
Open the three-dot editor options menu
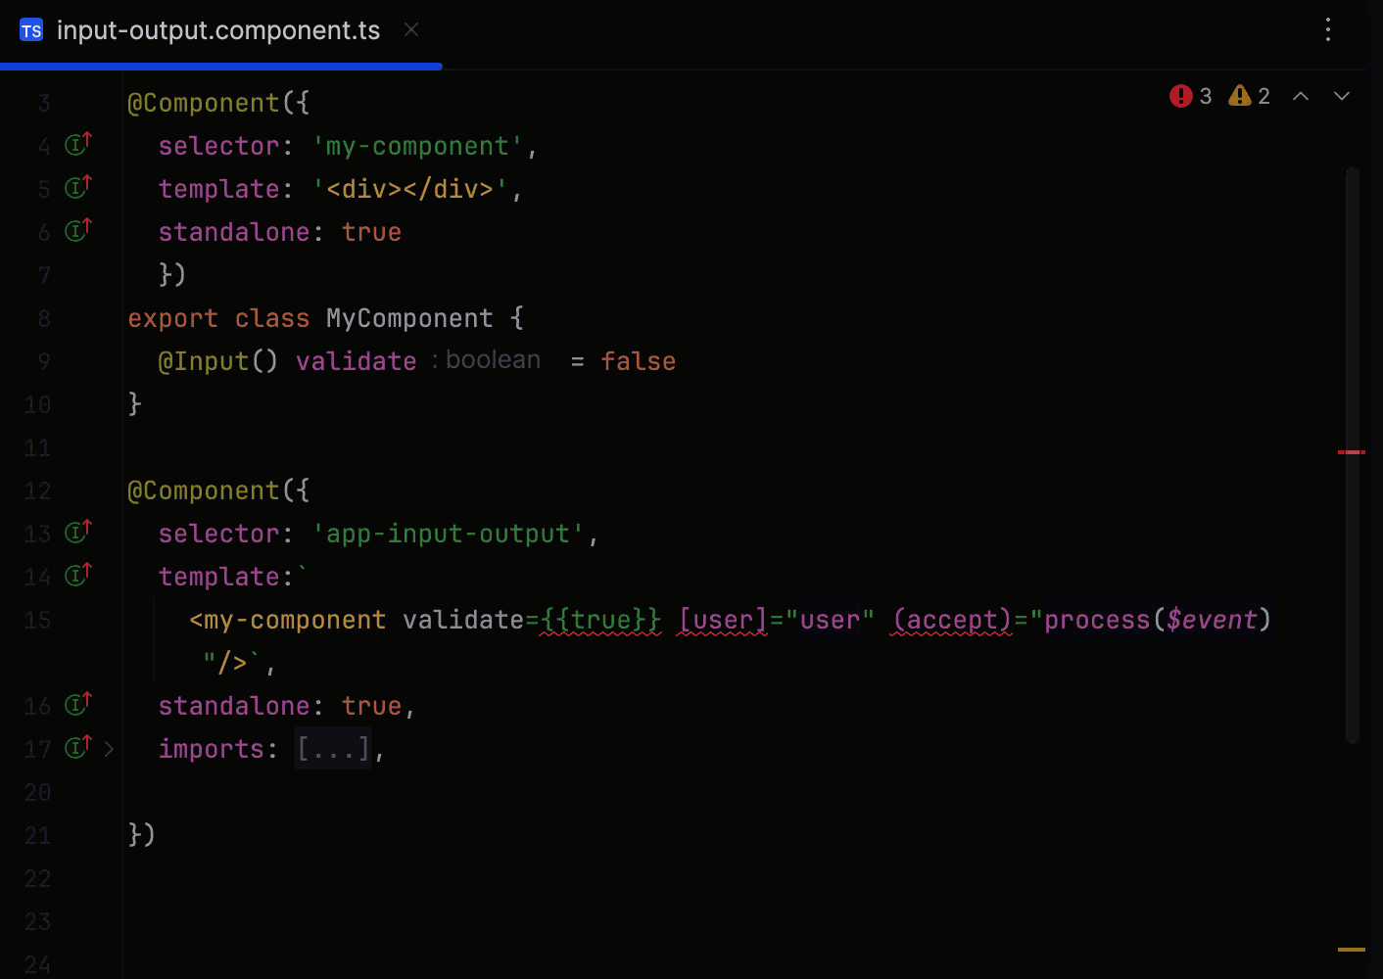coord(1328,30)
